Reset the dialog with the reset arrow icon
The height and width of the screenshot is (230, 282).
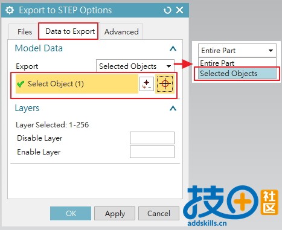click(167, 10)
